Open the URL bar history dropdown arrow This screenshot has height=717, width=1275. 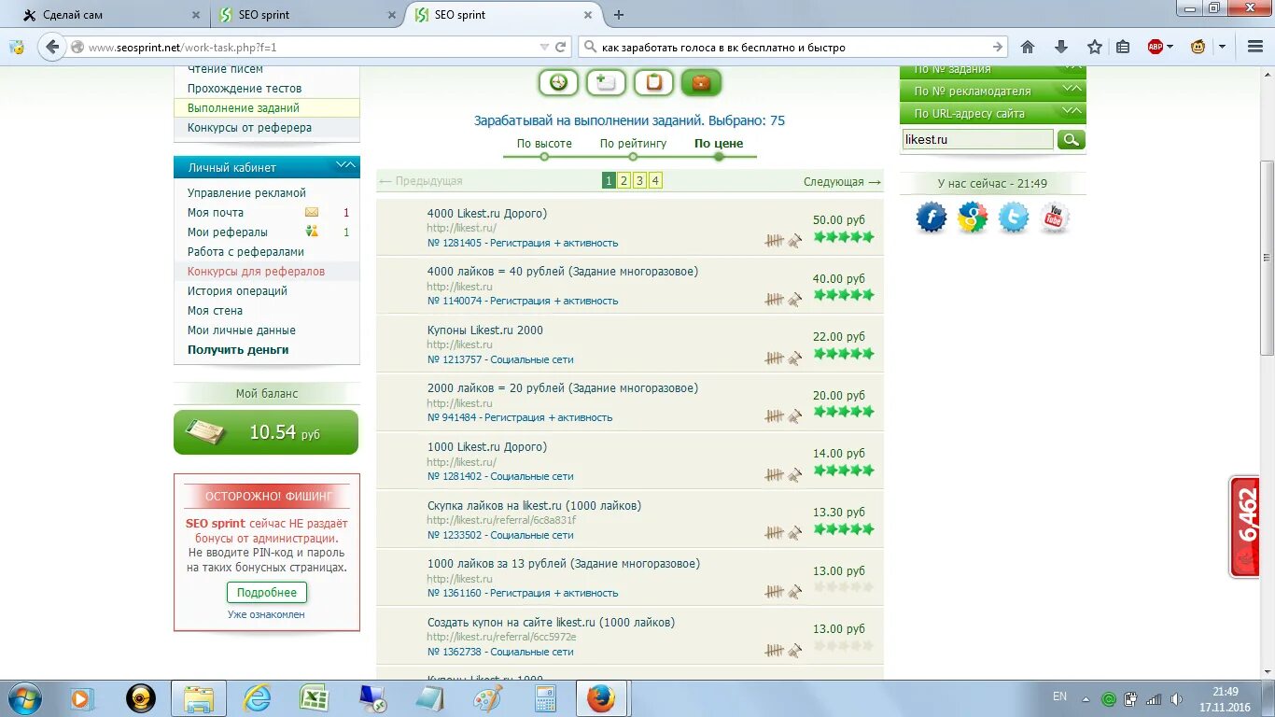pos(544,47)
